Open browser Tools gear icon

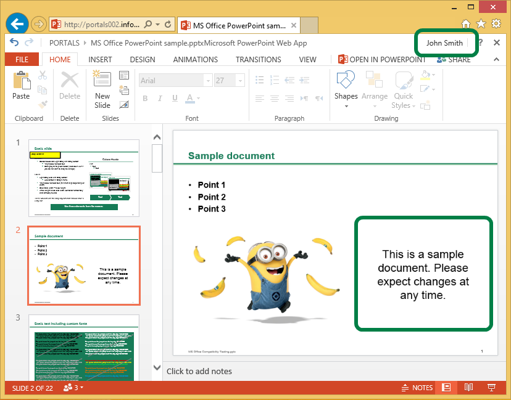(496, 23)
